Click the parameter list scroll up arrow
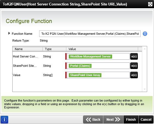 coord(145,49)
